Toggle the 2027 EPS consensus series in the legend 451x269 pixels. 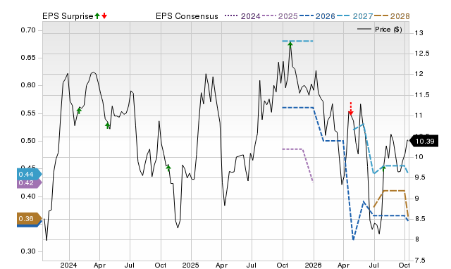(x=354, y=16)
